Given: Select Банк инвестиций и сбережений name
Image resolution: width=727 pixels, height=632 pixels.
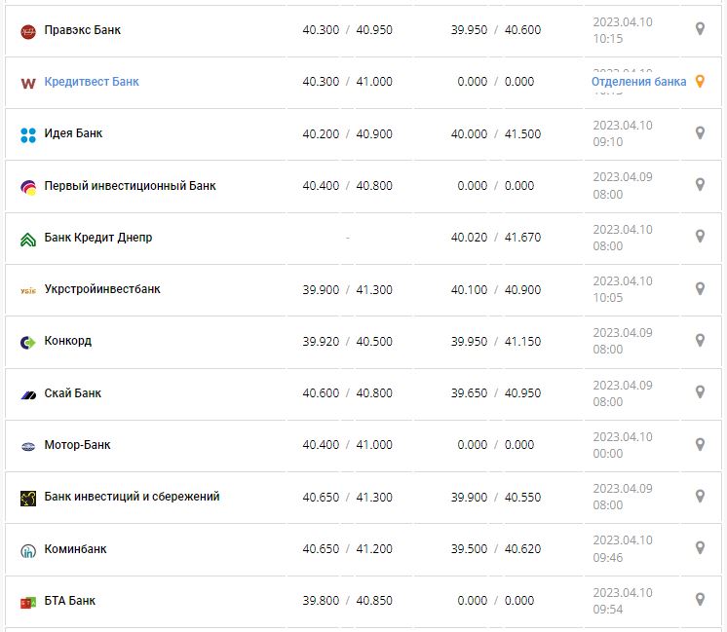Looking at the screenshot, I should point(132,497).
